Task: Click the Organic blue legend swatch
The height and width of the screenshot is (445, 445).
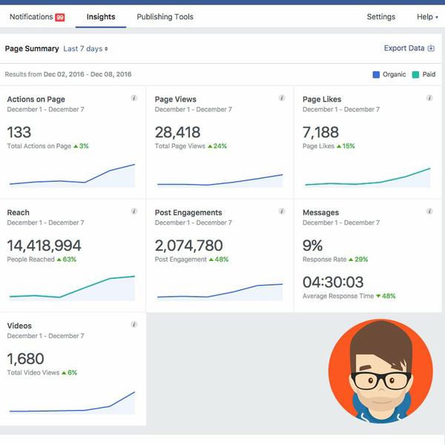Action: click(x=376, y=75)
